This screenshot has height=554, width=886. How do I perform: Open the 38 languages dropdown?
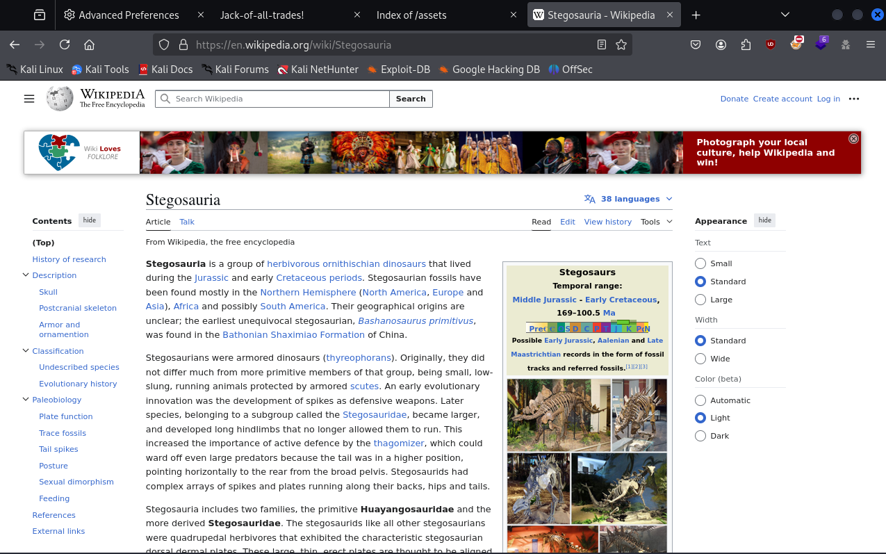pyautogui.click(x=628, y=199)
